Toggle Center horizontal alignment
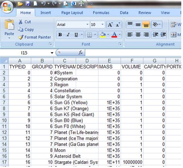 138,34
